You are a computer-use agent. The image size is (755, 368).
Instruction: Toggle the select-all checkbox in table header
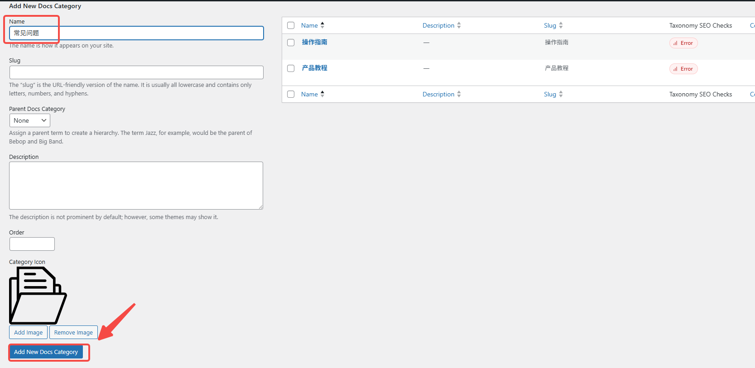point(291,25)
